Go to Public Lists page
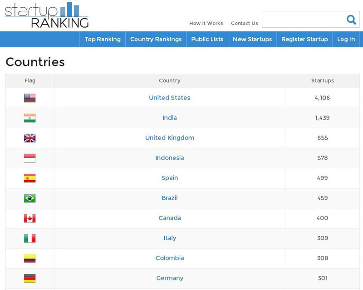 [207, 39]
